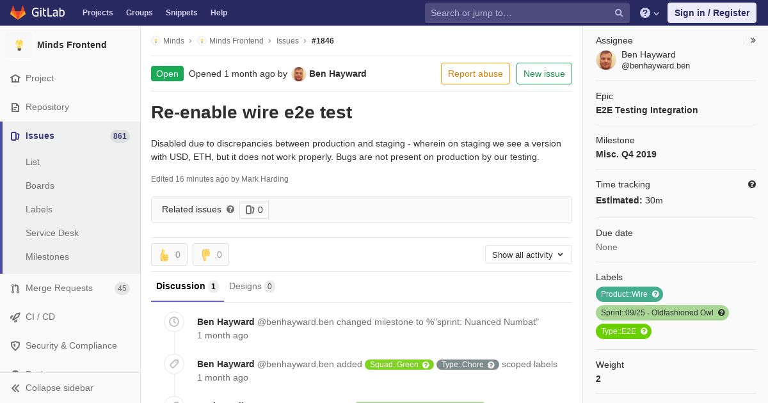Click the Product::Wire label help icon
This screenshot has height=403, width=768.
point(655,294)
